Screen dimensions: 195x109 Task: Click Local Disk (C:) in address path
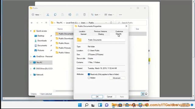pyautogui.click(x=72, y=23)
